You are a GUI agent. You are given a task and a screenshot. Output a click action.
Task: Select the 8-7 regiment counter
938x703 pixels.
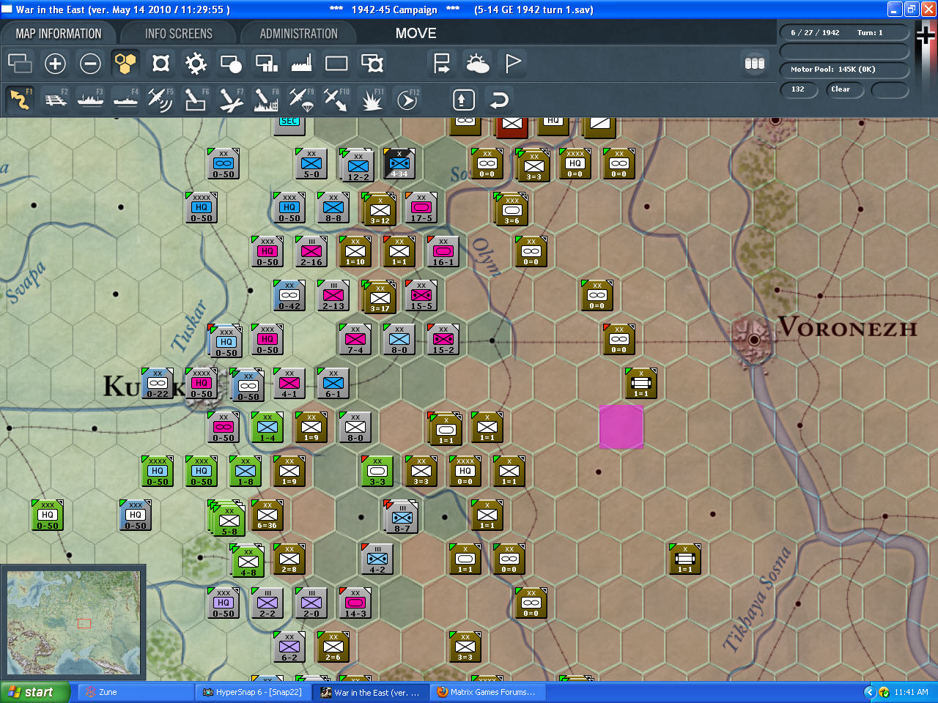[402, 517]
